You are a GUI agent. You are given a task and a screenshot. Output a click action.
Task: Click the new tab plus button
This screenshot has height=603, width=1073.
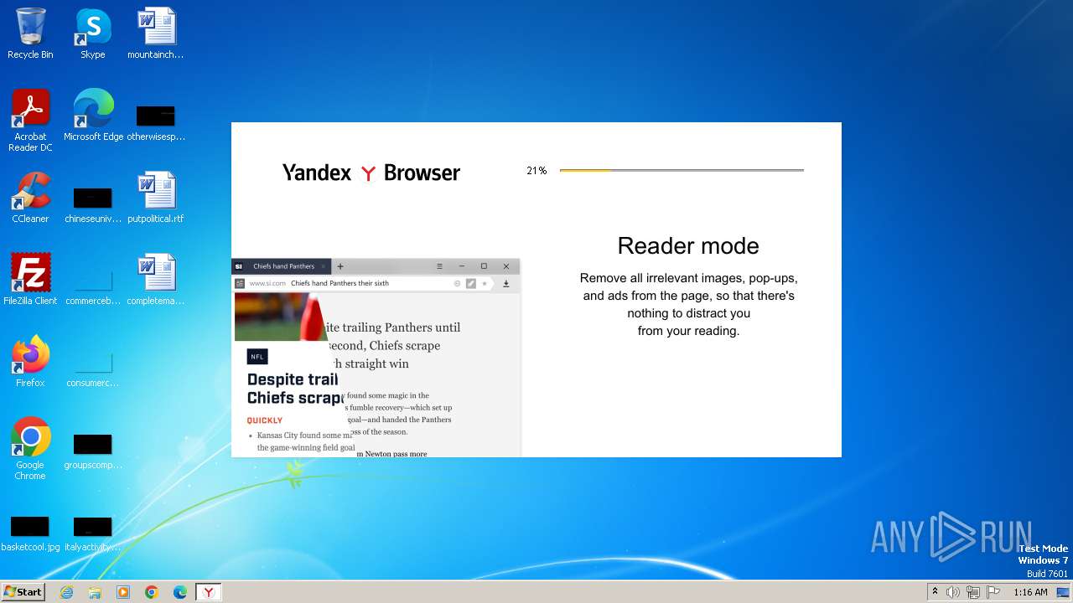click(340, 266)
